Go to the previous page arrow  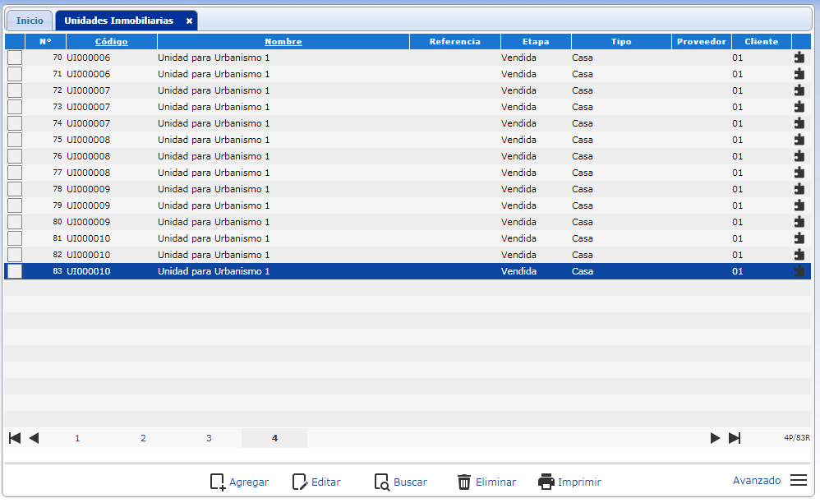click(34, 438)
